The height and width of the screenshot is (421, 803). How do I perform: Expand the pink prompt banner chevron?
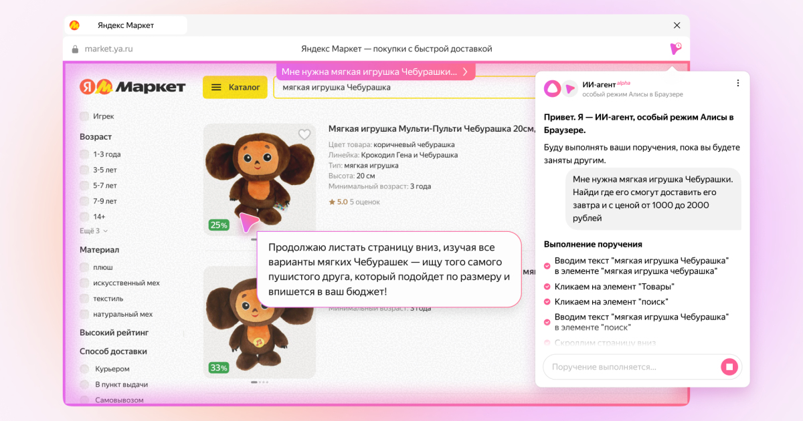coord(465,72)
